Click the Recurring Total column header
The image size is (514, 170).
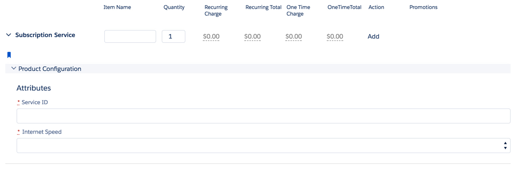tap(264, 7)
